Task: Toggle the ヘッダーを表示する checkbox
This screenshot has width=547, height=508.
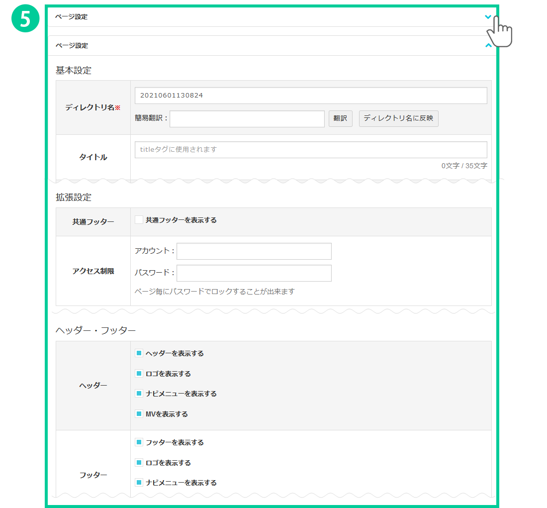Action: 139,353
